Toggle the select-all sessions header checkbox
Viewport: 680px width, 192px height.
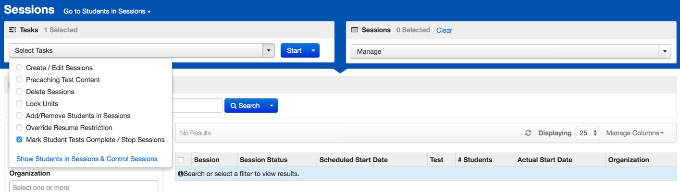pos(181,160)
